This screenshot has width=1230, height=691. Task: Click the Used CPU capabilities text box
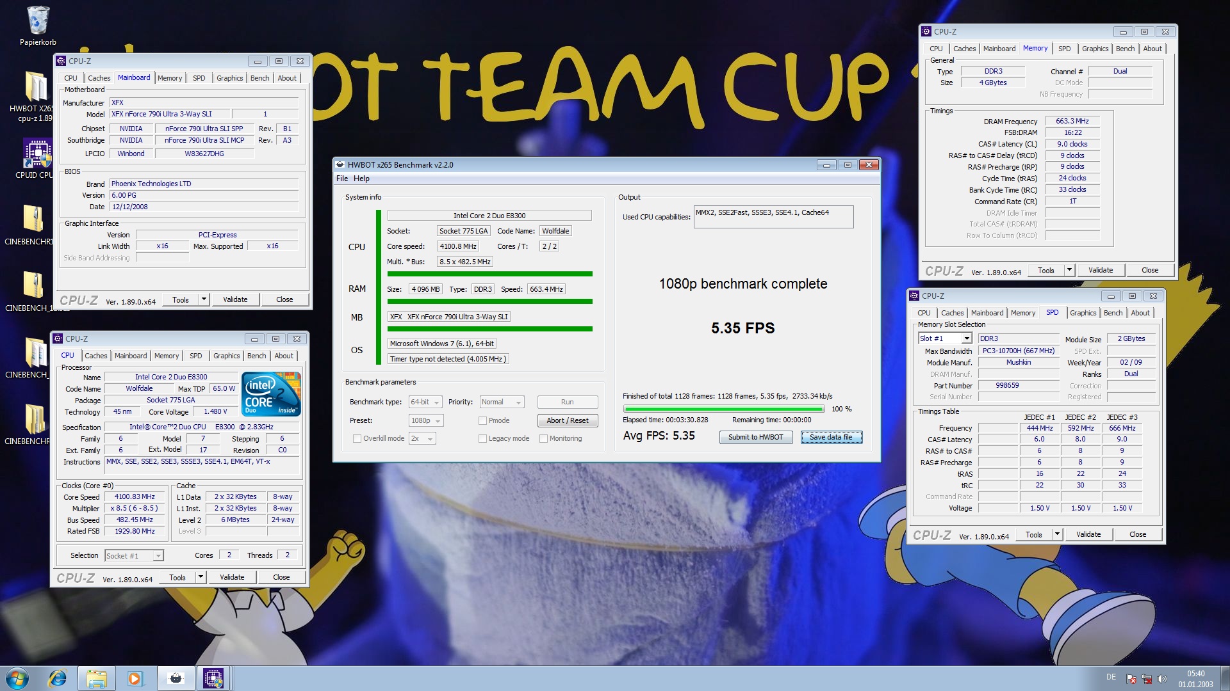pos(773,216)
